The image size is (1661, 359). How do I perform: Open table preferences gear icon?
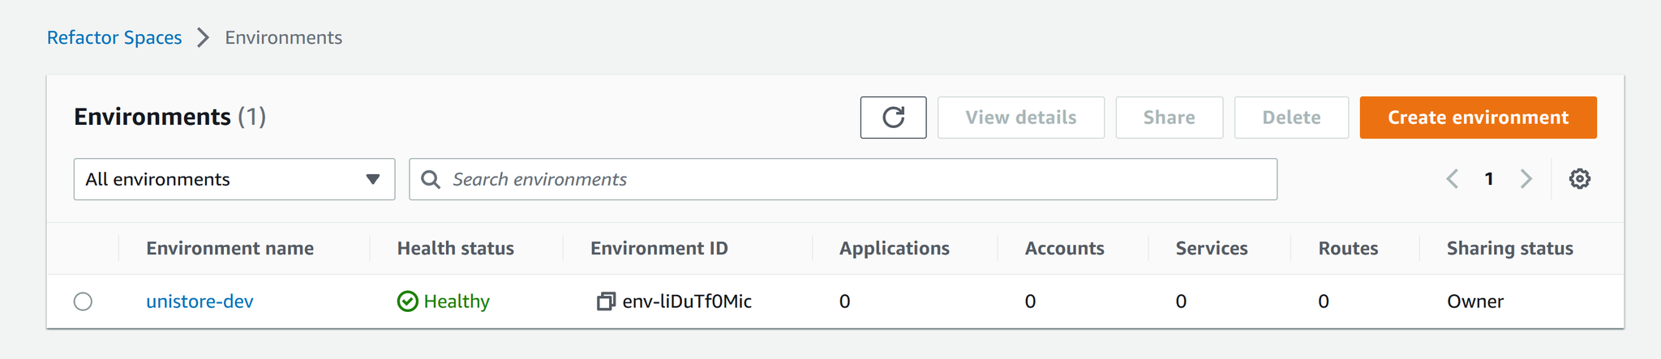click(1579, 179)
